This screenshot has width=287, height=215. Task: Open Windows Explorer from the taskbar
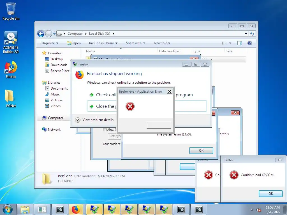click(25, 209)
